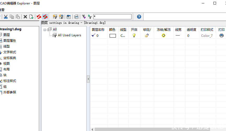Select 组 in the sidebar
Viewport: 226px width, 131px height.
(5, 87)
